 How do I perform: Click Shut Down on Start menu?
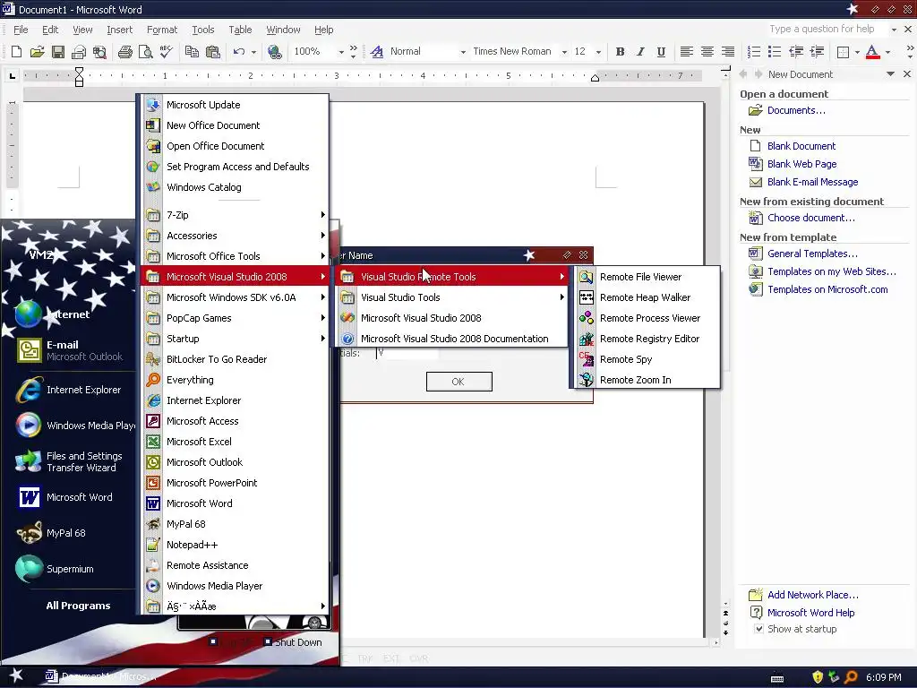[293, 641]
